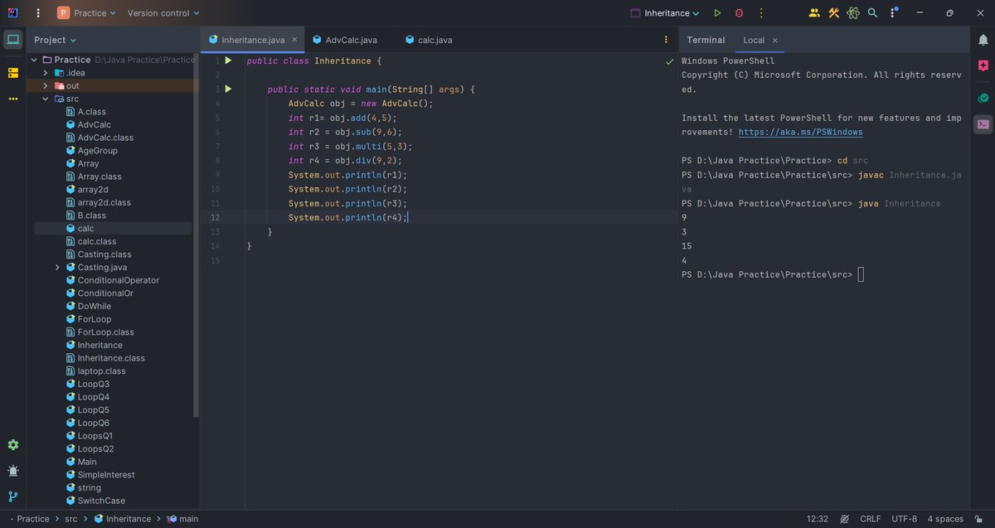
Task: Switch to the calc.java tab
Action: click(429, 40)
